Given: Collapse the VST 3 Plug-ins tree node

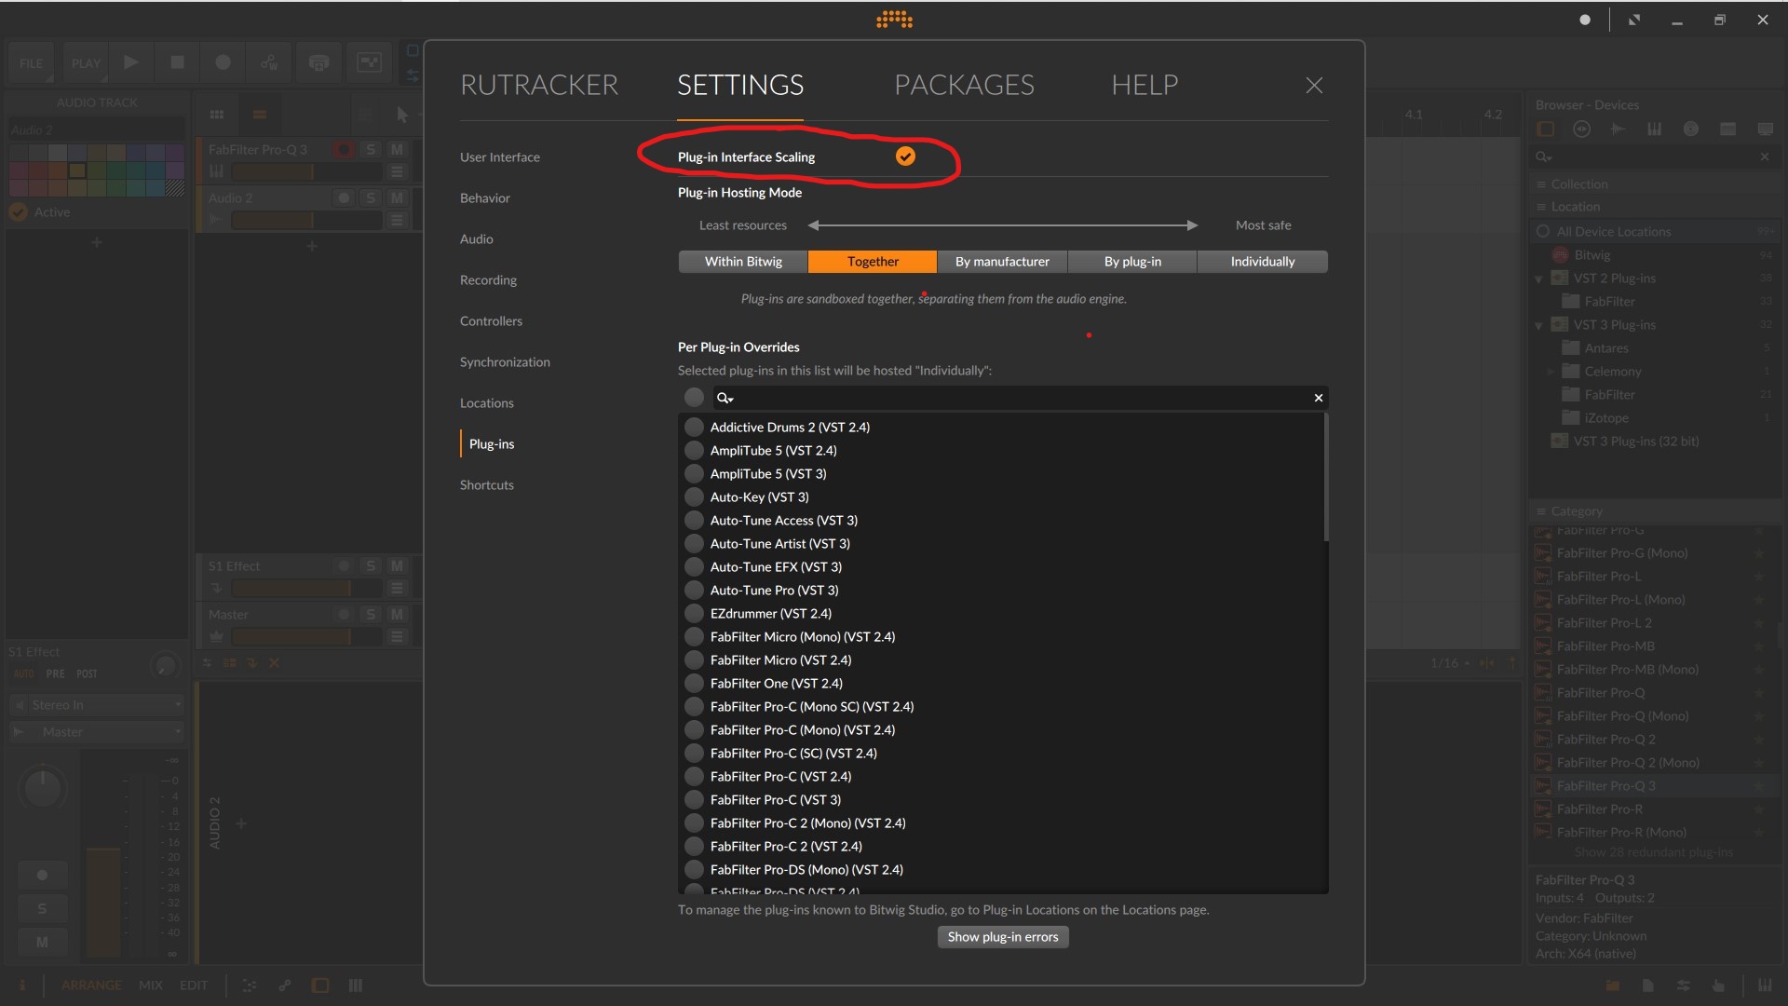Looking at the screenshot, I should click(1539, 325).
